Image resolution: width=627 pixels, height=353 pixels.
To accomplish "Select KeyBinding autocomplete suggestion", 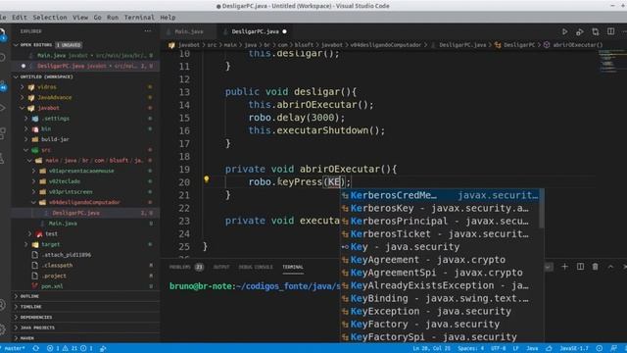I will tap(440, 298).
